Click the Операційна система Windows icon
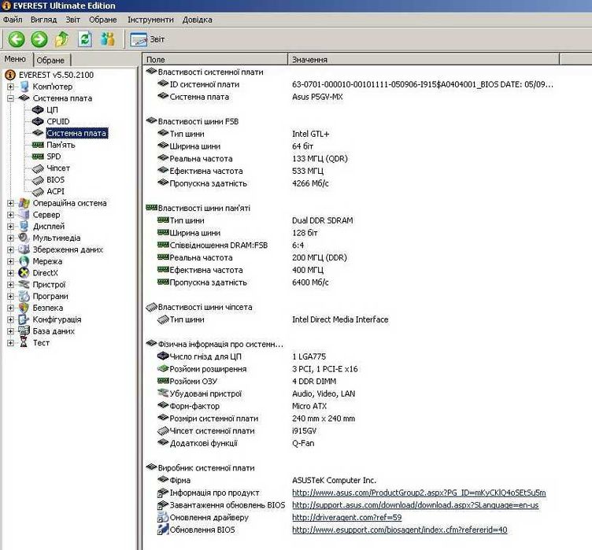This screenshot has height=550, width=592. [24, 203]
